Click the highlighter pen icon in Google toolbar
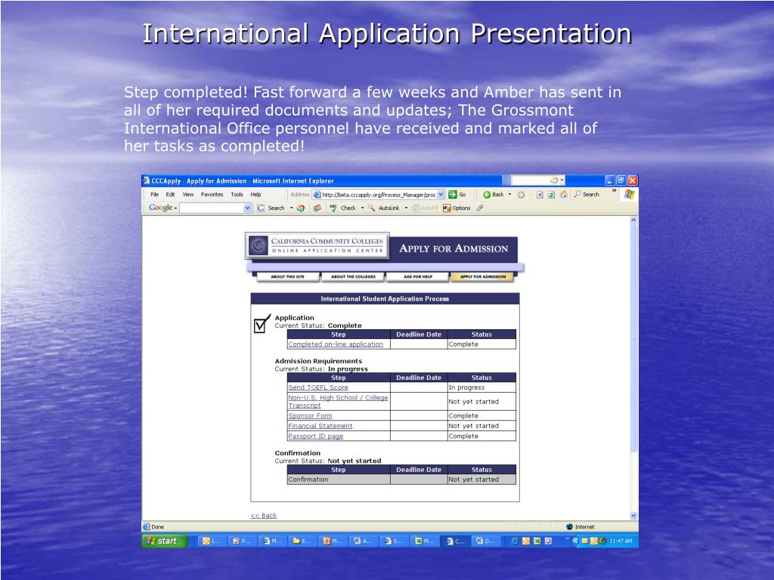The image size is (774, 580). (x=480, y=208)
